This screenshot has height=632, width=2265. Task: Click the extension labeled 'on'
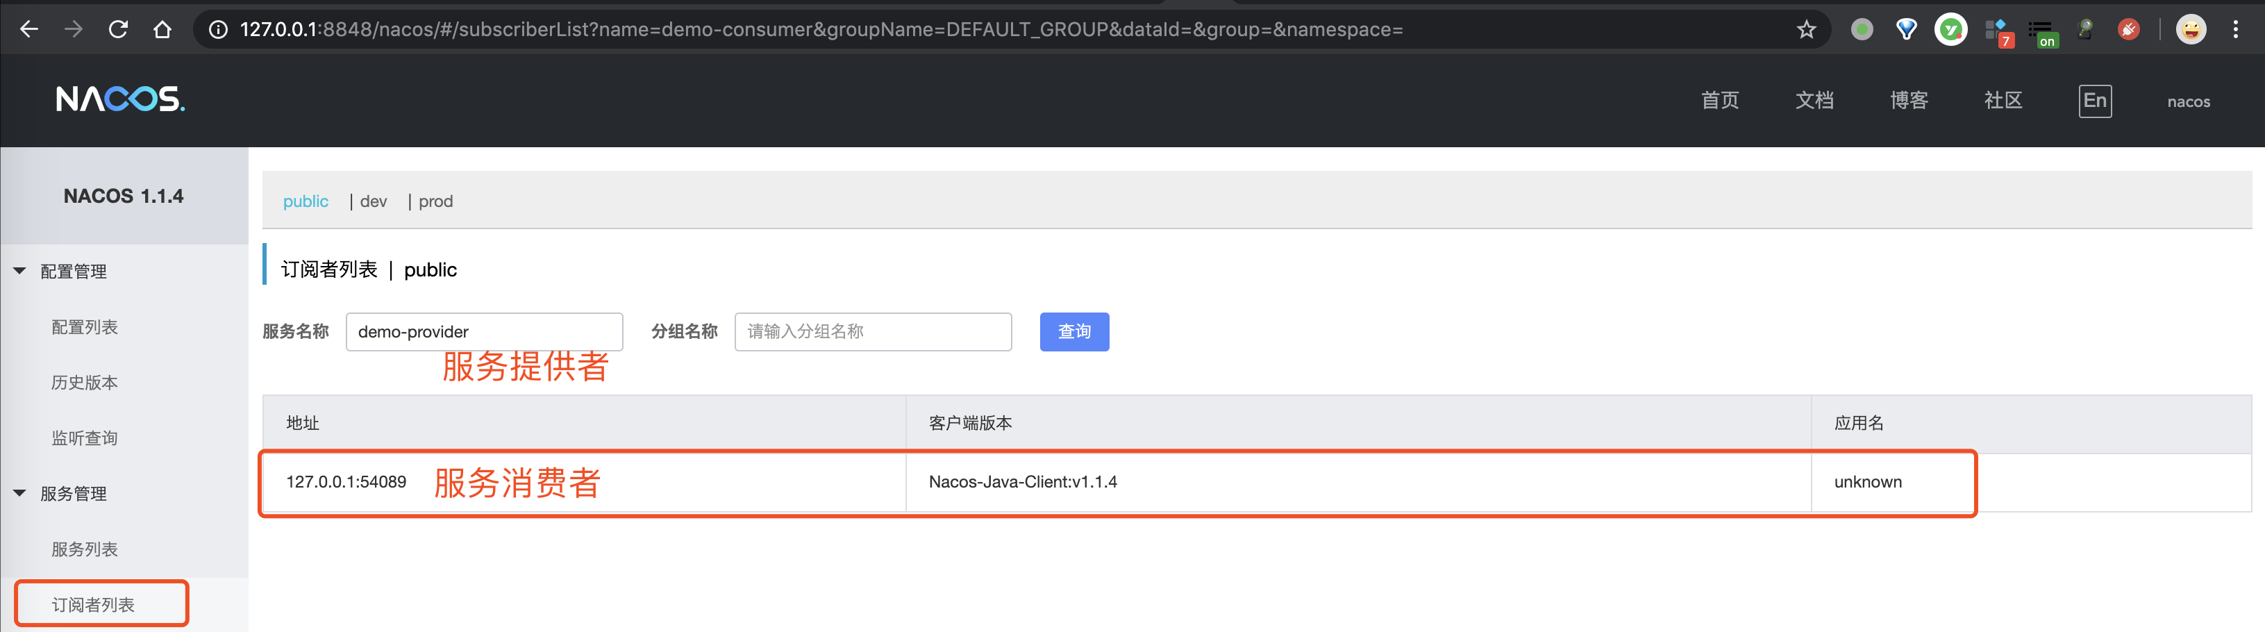(2043, 33)
